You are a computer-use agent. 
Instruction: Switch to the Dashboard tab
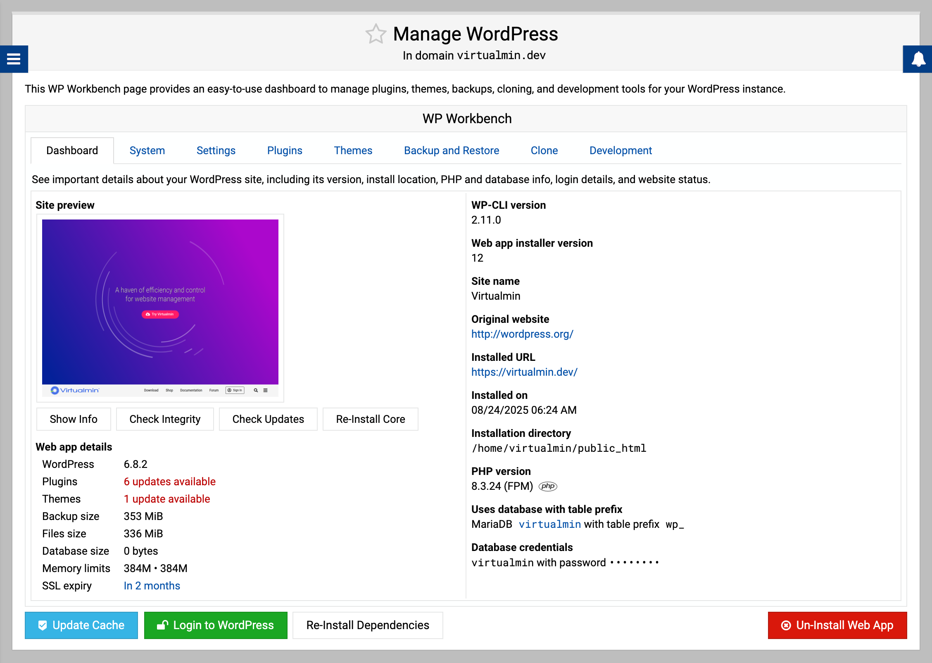[x=72, y=150]
